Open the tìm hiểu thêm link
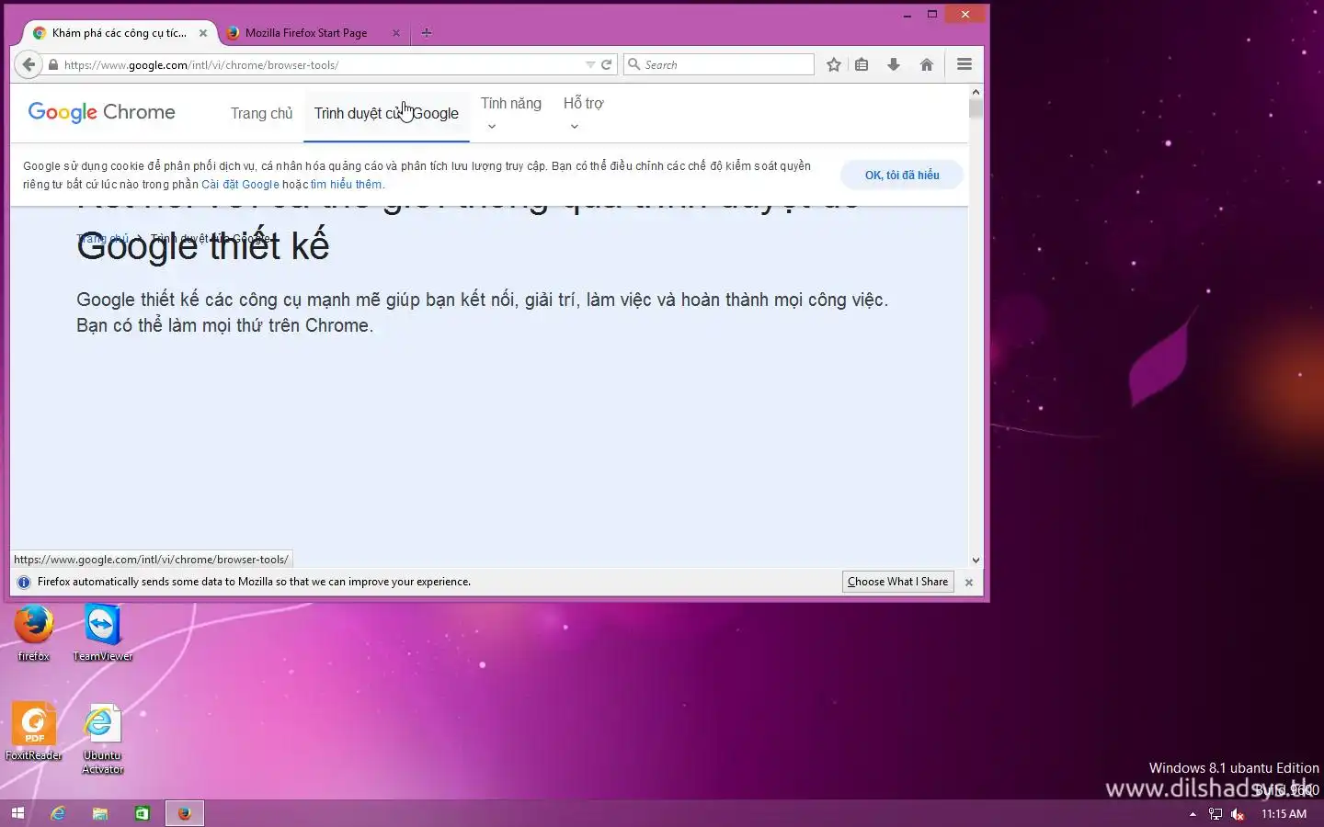 (346, 184)
